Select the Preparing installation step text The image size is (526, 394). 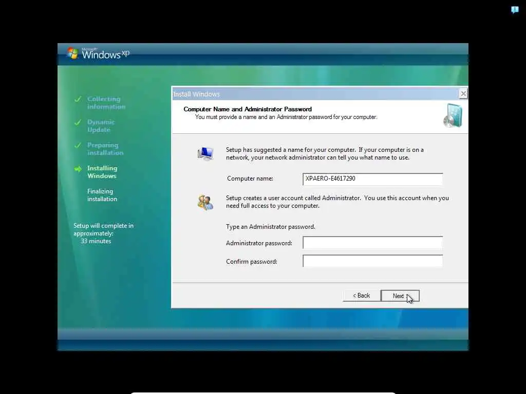tap(105, 149)
